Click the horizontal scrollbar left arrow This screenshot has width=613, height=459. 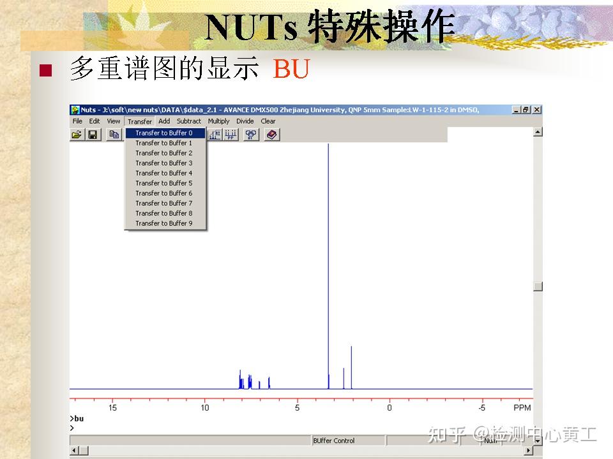point(74,449)
